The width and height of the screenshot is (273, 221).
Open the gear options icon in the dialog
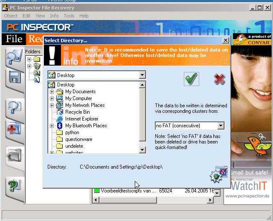click(x=219, y=175)
